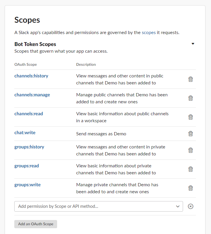Image resolution: width=211 pixels, height=234 pixels.
Task: Click the groups:read scope name
Action: 27,166
